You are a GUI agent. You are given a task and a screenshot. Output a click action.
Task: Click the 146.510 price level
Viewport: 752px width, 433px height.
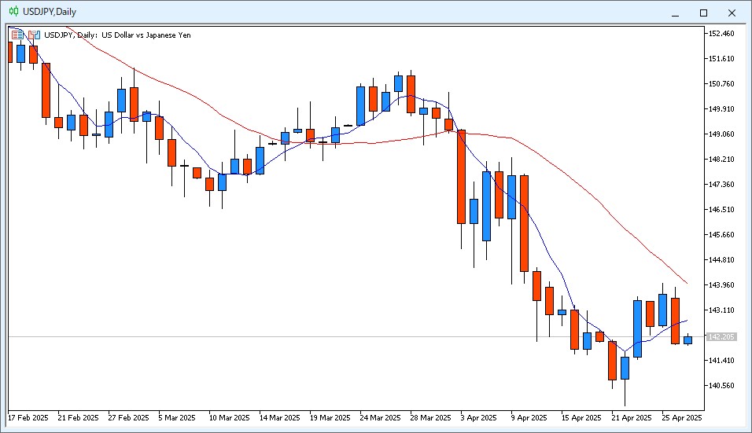[x=721, y=209]
